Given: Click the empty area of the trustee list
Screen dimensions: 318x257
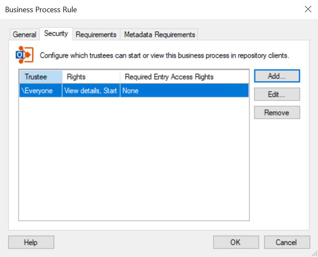Looking at the screenshot, I should click(x=134, y=160).
